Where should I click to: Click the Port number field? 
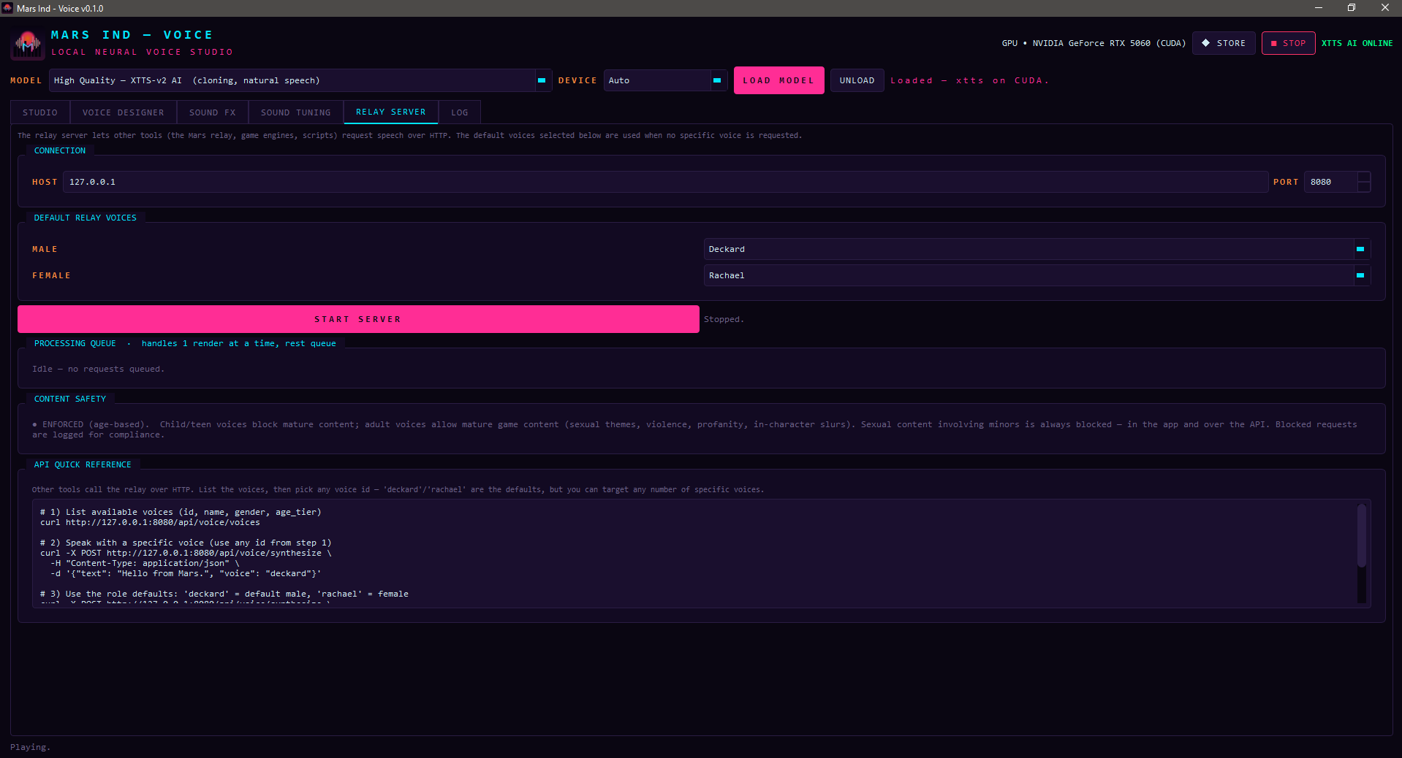(1330, 182)
